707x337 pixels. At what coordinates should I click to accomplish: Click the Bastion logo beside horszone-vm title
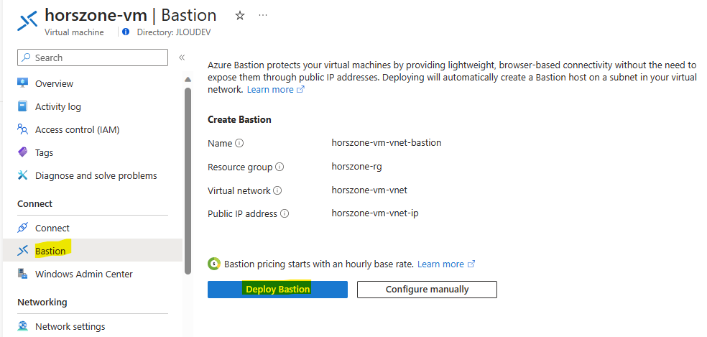click(x=27, y=22)
